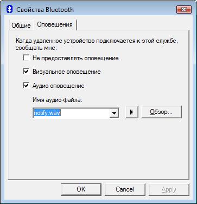Tick the Не предоставлять оповещение box

pyautogui.click(x=26, y=58)
